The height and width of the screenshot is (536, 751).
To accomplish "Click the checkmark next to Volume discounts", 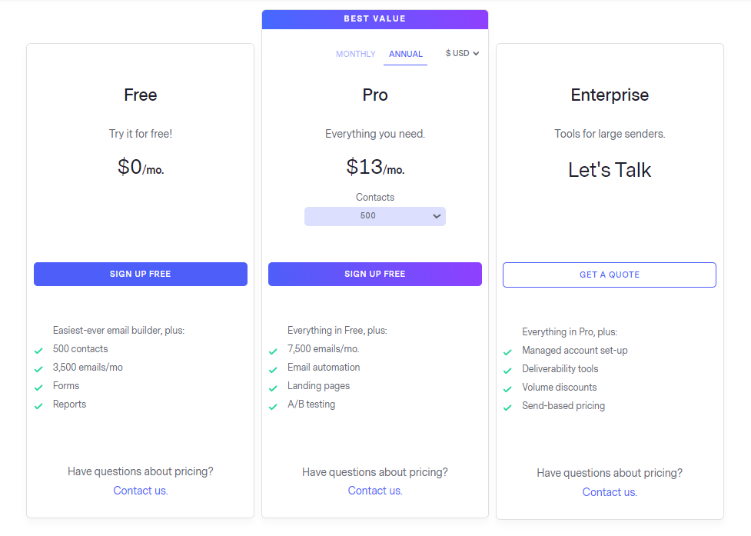I will coord(507,389).
